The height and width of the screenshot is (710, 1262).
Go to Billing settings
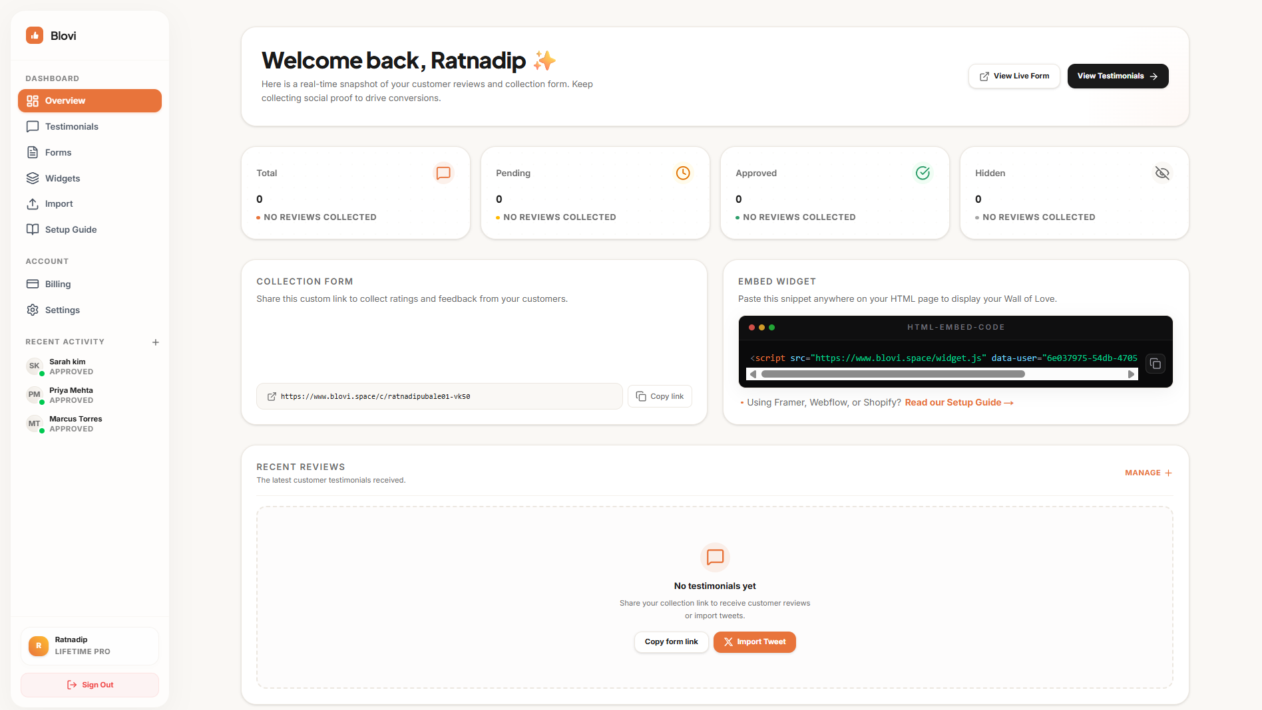click(90, 284)
